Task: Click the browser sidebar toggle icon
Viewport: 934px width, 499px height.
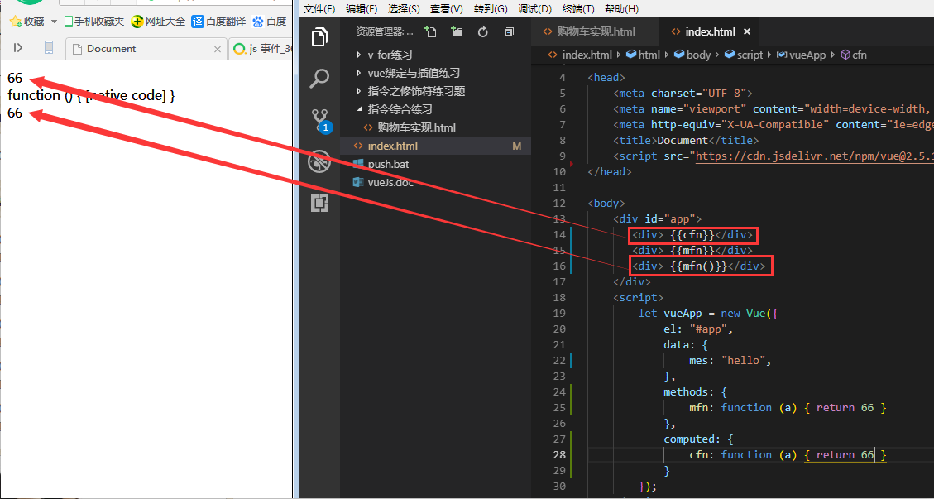Action: [18, 48]
